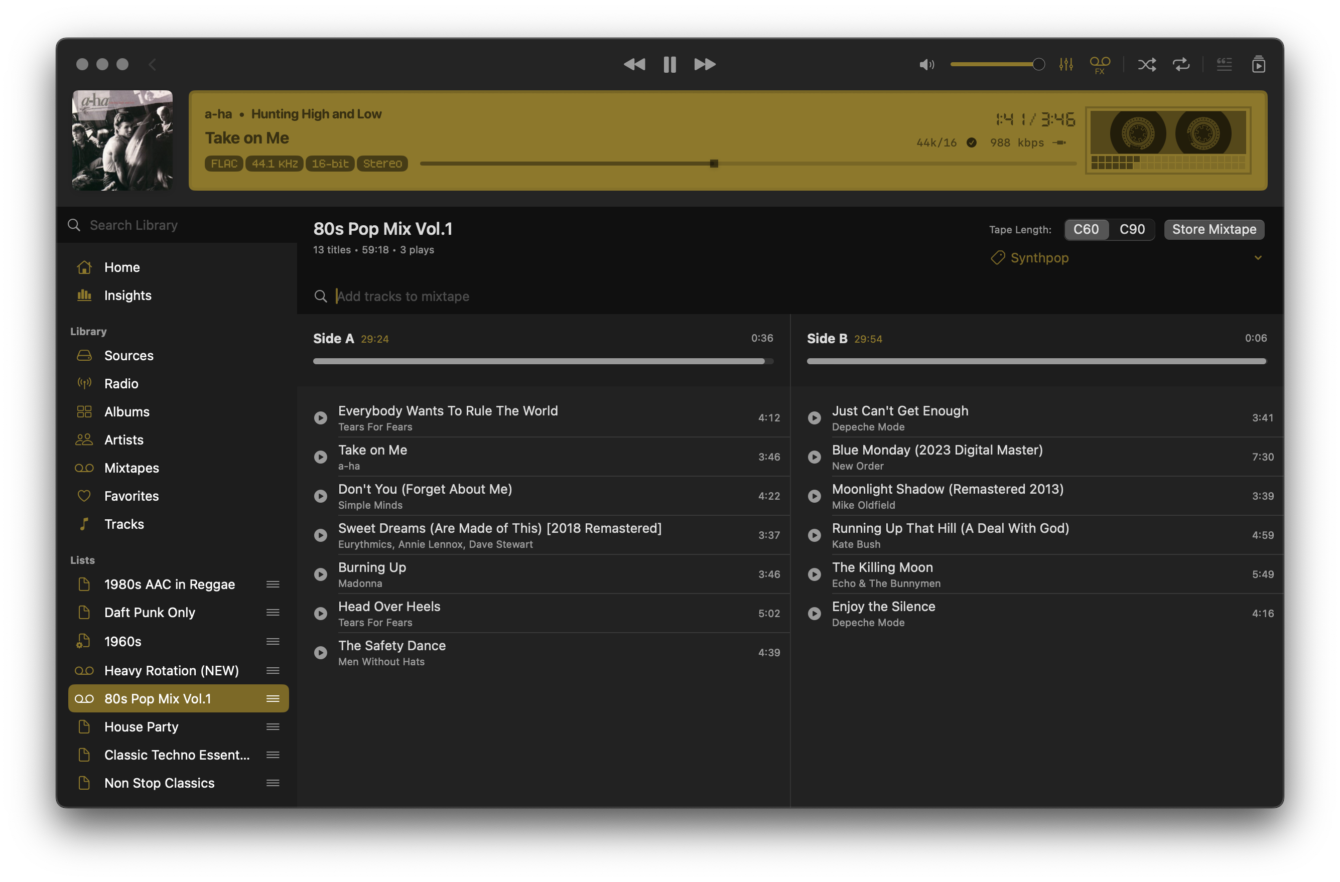Play The Safety Dance track

320,652
